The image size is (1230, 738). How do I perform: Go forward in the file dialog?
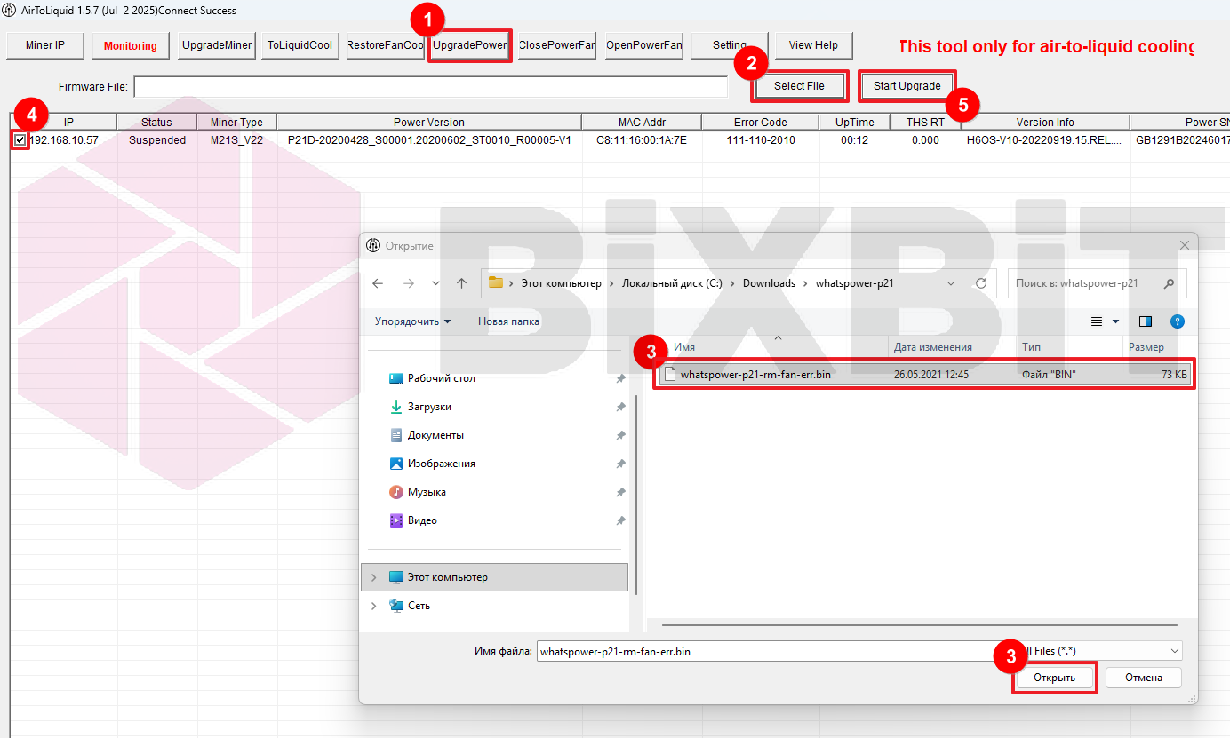pyautogui.click(x=408, y=283)
